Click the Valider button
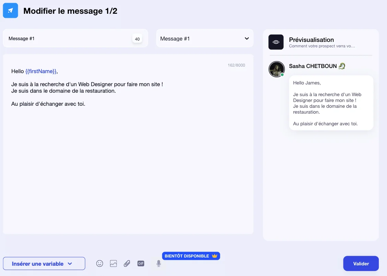This screenshot has width=387, height=276. 361,264
